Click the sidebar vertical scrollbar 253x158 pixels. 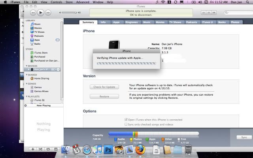click(x=62, y=60)
